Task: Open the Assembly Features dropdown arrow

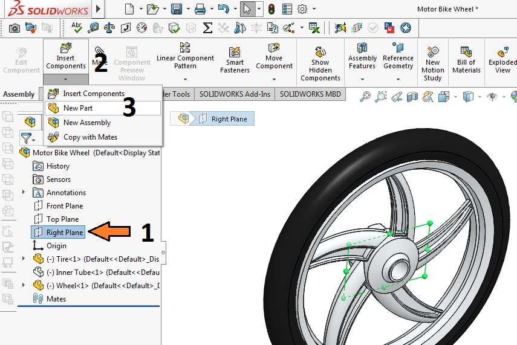Action: 362,79
